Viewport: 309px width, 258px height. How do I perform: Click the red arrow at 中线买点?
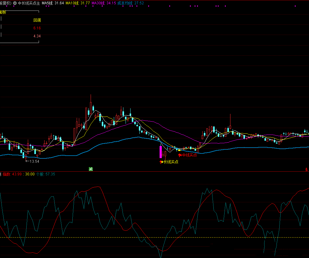180,155
